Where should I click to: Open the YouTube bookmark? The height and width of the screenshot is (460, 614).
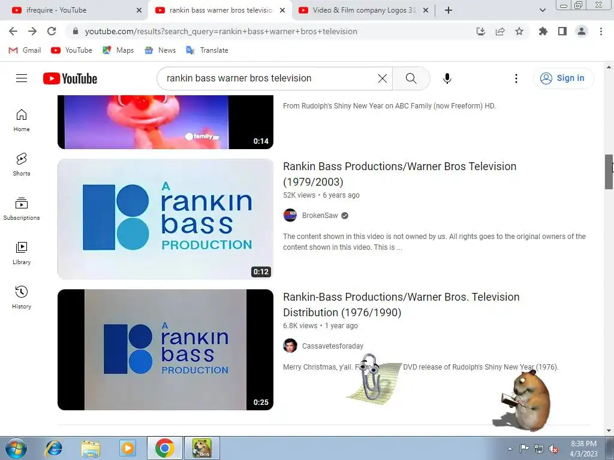click(x=72, y=50)
